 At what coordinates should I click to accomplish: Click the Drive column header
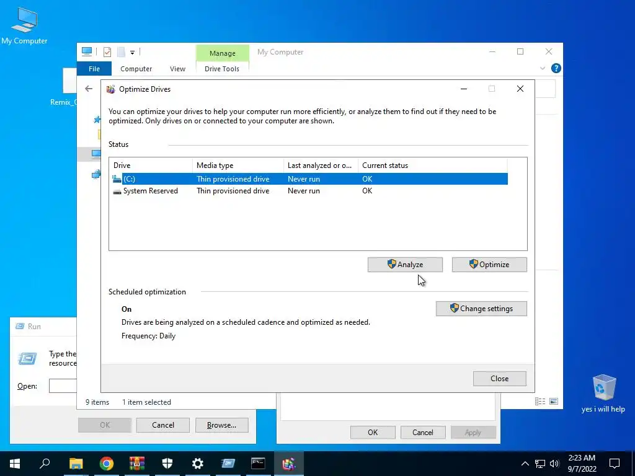(151, 165)
